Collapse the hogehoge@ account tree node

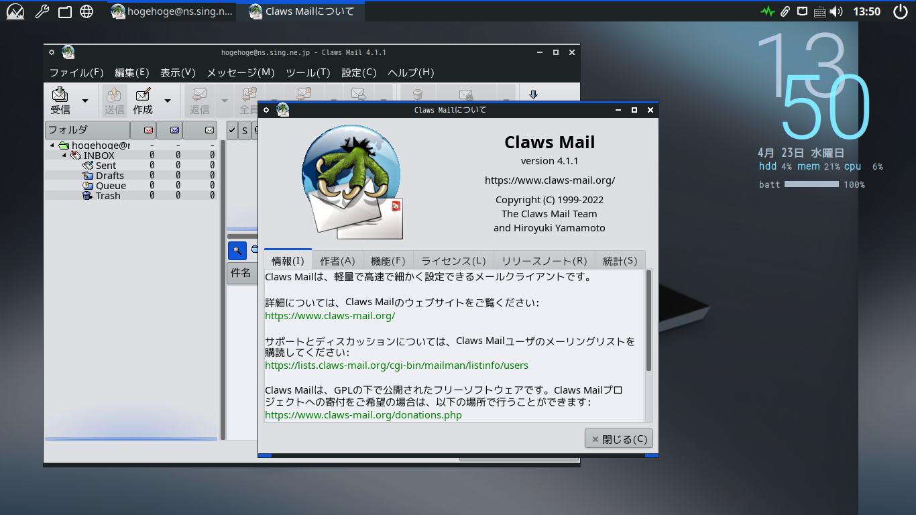52,146
